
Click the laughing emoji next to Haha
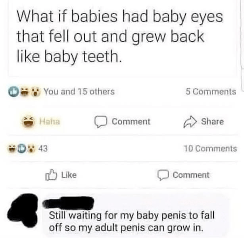pyautogui.click(x=28, y=121)
